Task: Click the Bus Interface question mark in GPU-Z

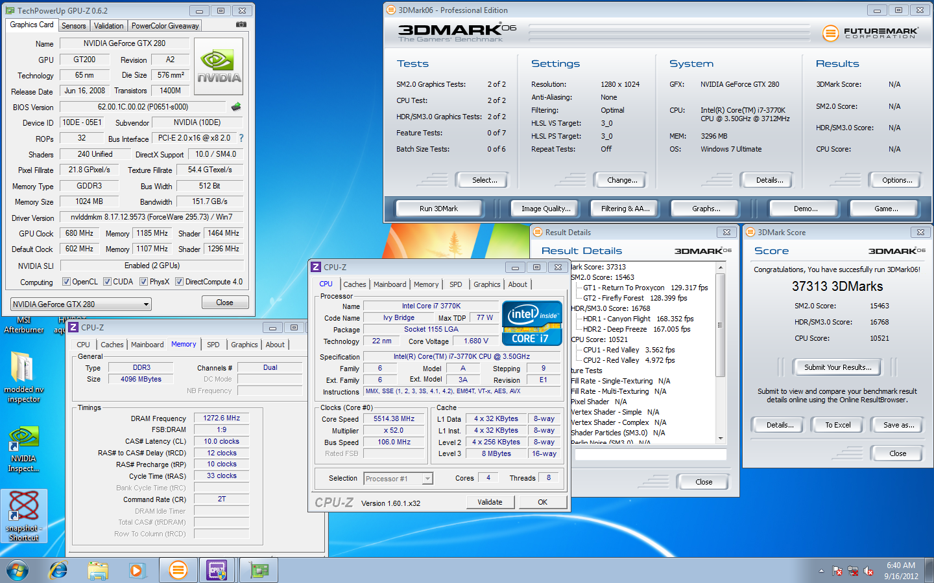Action: click(241, 138)
